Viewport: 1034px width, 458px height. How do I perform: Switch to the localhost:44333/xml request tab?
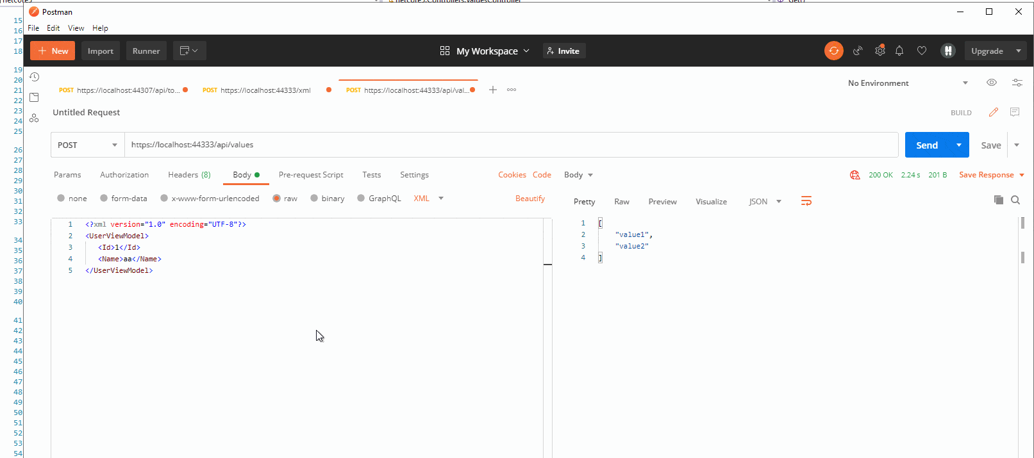[x=265, y=90]
